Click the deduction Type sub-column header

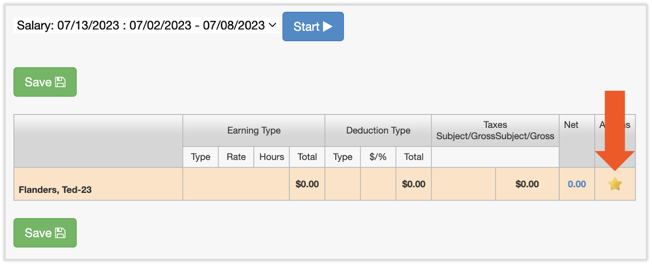pyautogui.click(x=343, y=157)
